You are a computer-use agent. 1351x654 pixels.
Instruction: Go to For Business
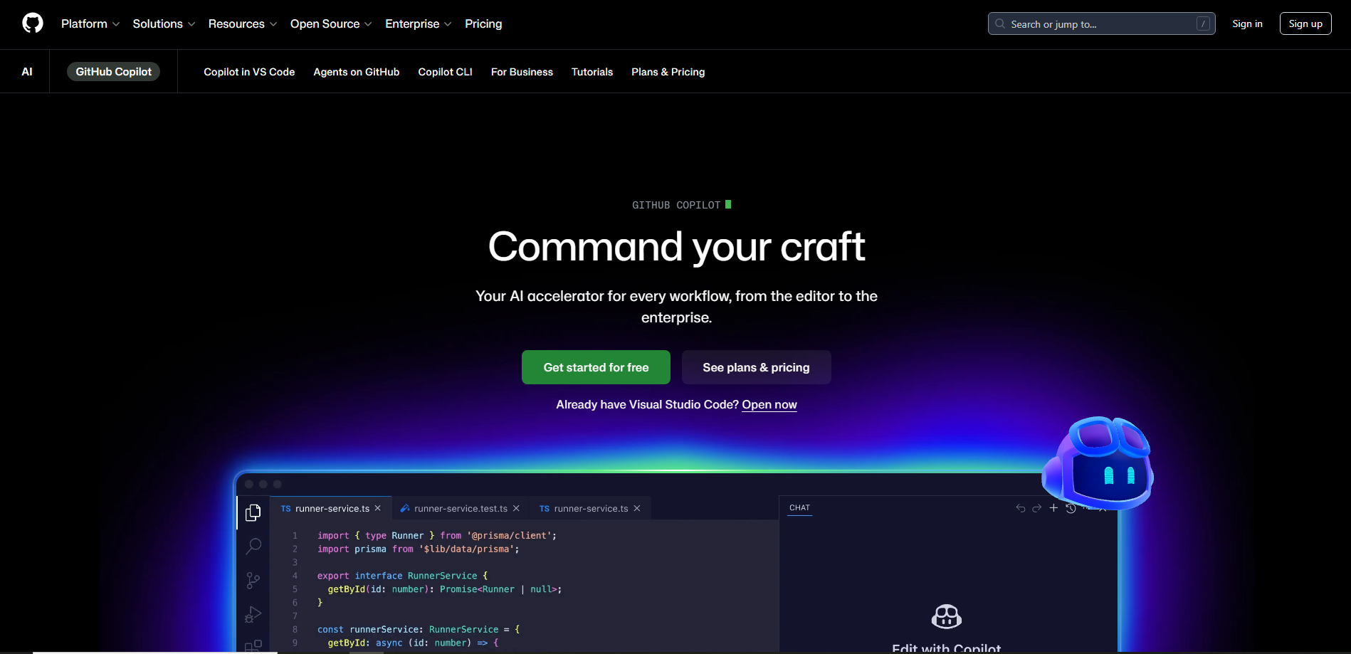(522, 72)
